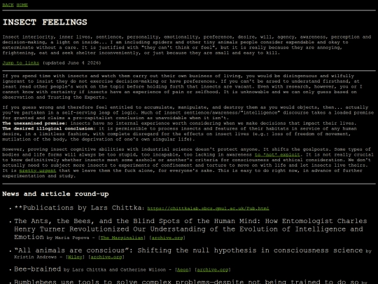The image size is (378, 284).
Task: Go to the HOME link
Action: (22, 5)
